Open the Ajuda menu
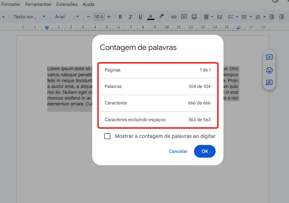Screen dimensions: 289x203 tap(88, 4)
